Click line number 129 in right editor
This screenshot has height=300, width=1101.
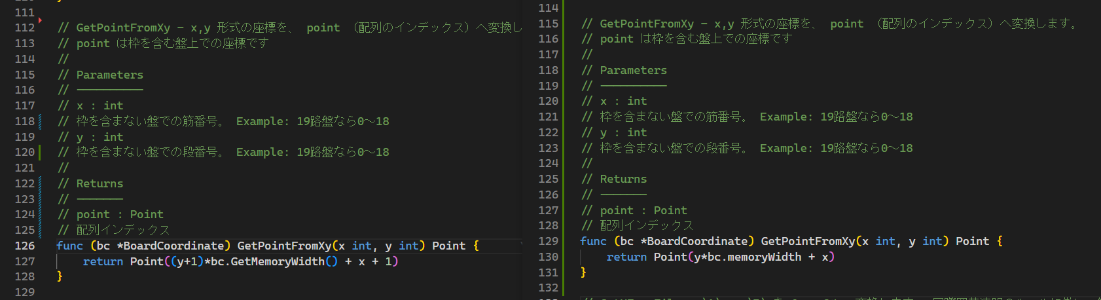[549, 241]
